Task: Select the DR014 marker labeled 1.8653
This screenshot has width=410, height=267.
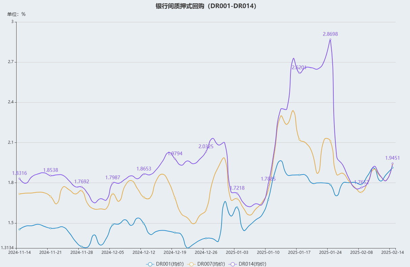Action: (144, 174)
